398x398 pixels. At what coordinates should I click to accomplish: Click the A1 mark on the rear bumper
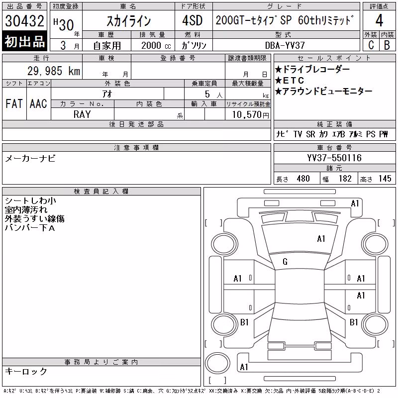click(x=244, y=367)
